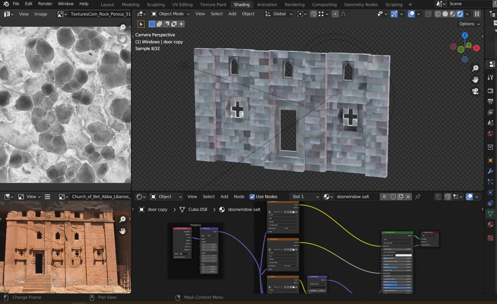Screen dimensions: 497x304
Task: Open the Material properties tab icon
Action: coord(490,225)
